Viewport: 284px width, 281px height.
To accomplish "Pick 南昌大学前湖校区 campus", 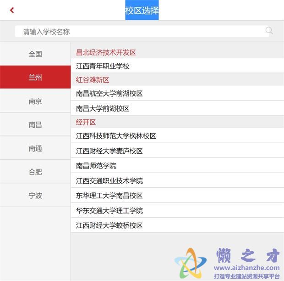I will pos(103,108).
